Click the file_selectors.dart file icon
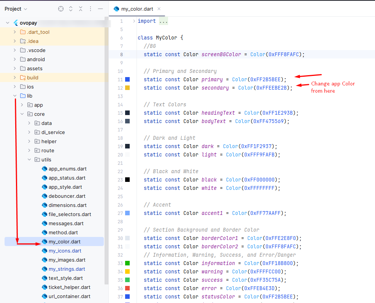Viewport: 375px width, 303px height. (x=44, y=215)
